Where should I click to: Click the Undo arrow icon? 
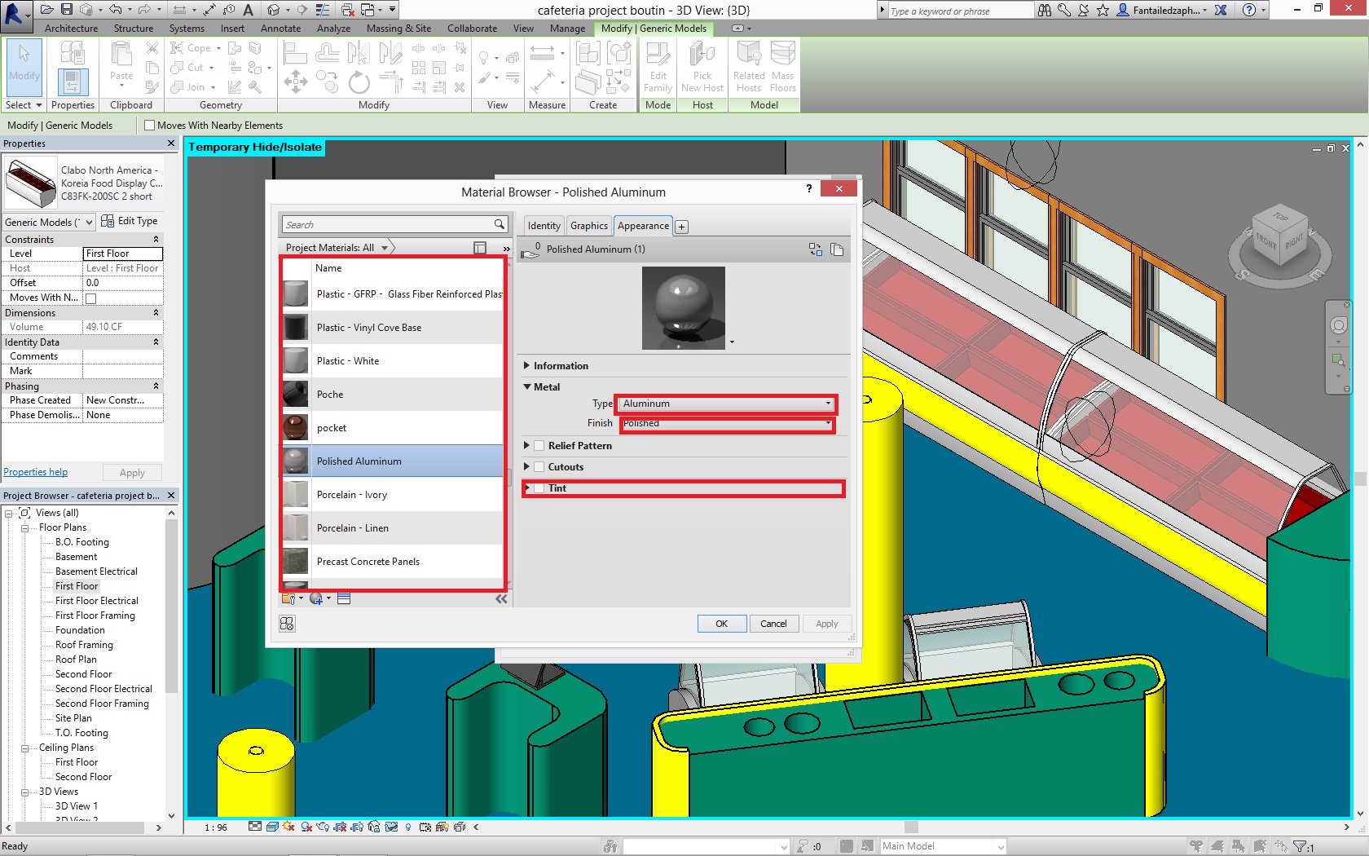(x=115, y=10)
